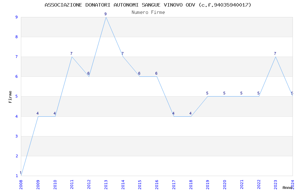Select the 2008 x-axis year label

(21, 184)
